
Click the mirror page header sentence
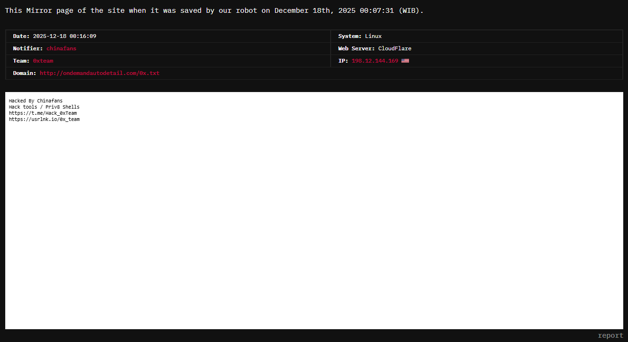(214, 10)
